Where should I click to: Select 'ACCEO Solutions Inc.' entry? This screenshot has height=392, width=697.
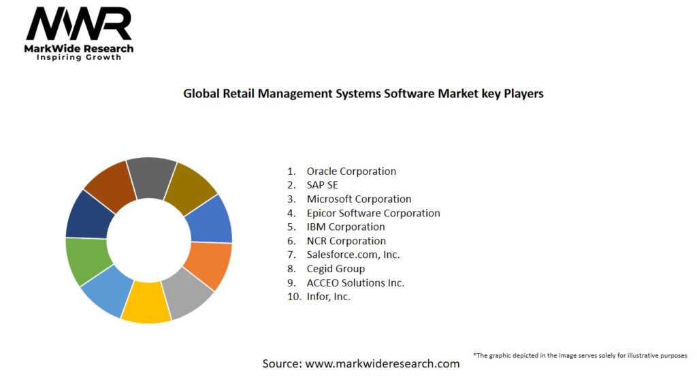click(355, 282)
